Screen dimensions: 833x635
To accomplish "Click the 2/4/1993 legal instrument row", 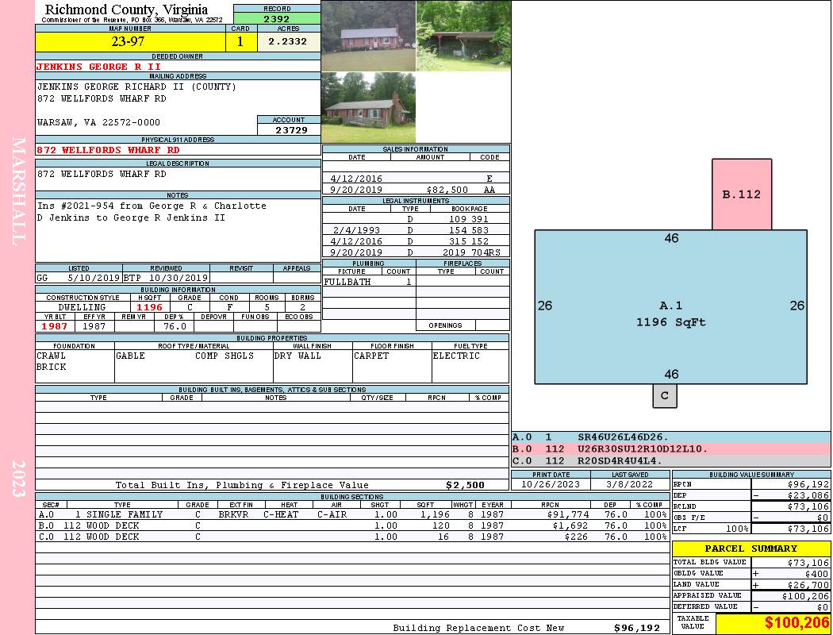I will pyautogui.click(x=415, y=229).
